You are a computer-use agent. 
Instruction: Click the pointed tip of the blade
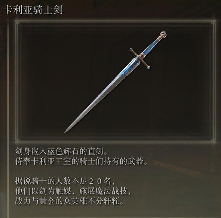pyautogui.click(x=66, y=131)
